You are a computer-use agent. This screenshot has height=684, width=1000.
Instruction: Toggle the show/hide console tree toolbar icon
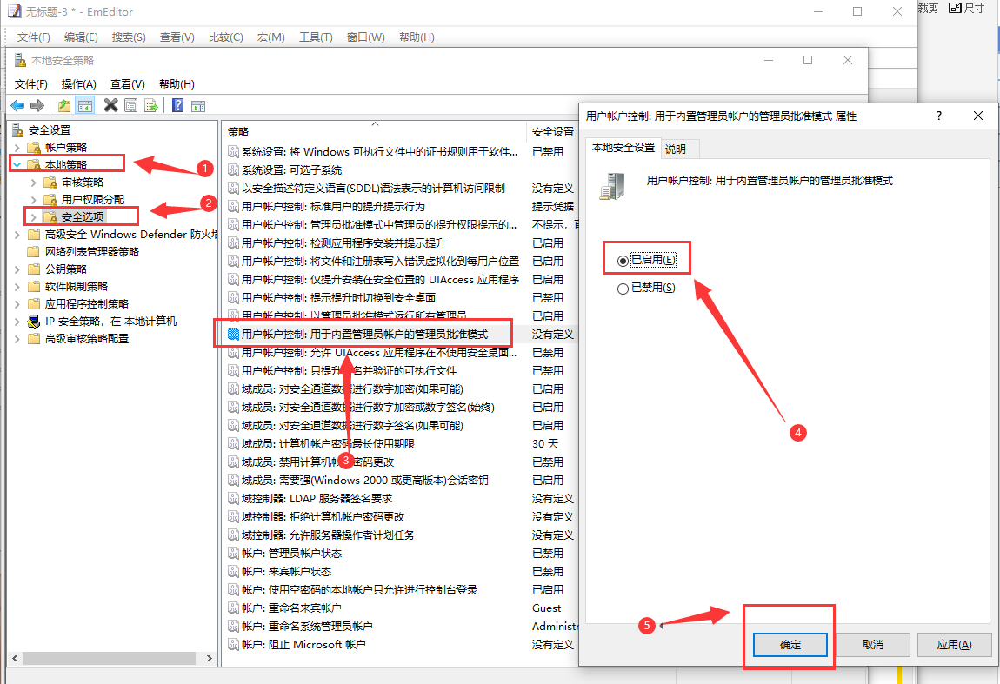pos(85,106)
